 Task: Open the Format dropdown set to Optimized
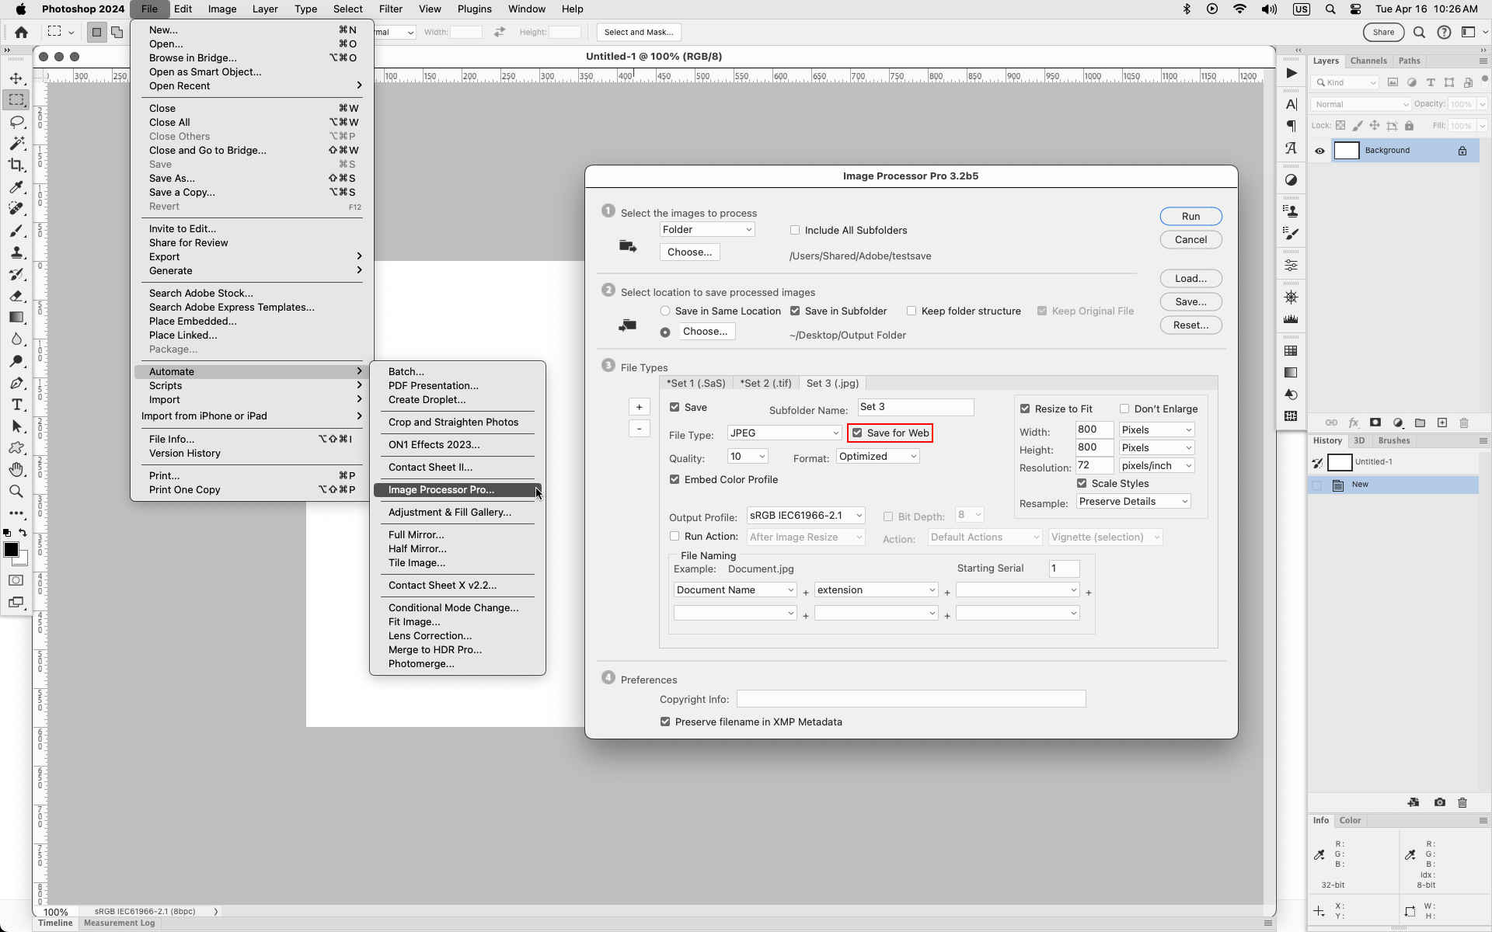tap(877, 456)
